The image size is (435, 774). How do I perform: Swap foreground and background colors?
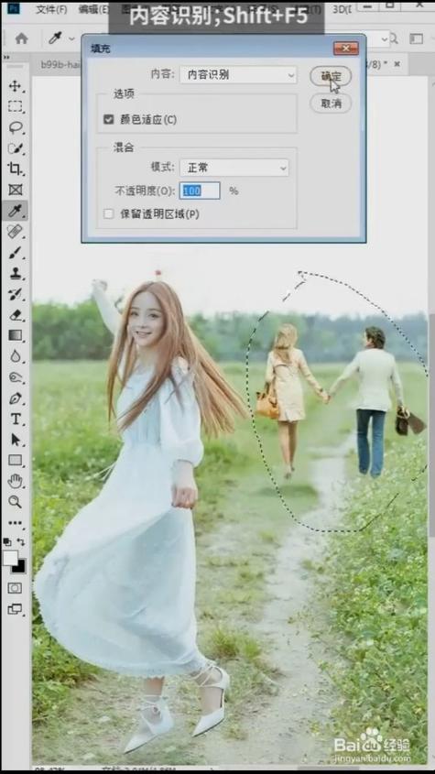[x=21, y=541]
